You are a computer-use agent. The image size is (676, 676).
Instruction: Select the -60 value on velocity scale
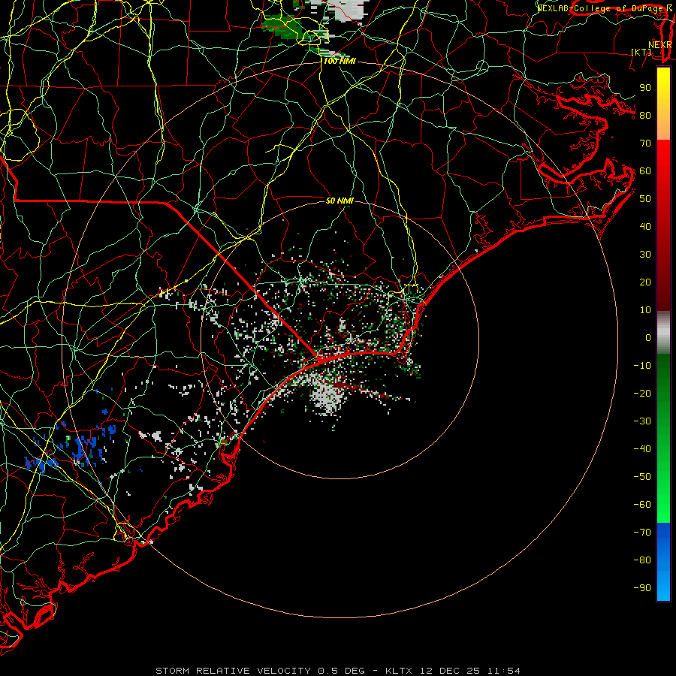click(x=642, y=505)
